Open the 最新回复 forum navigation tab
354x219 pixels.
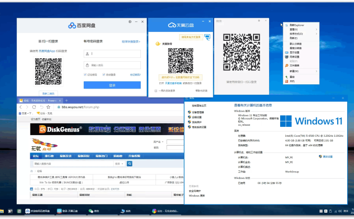click(x=84, y=156)
